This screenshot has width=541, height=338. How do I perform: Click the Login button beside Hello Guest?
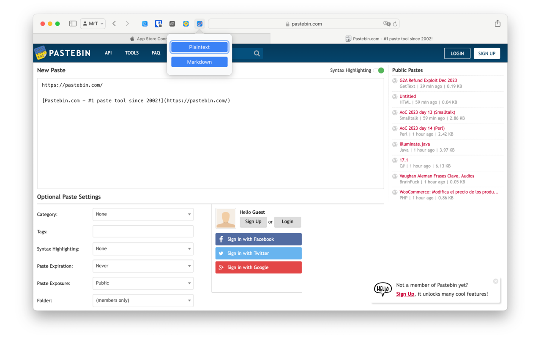click(287, 221)
